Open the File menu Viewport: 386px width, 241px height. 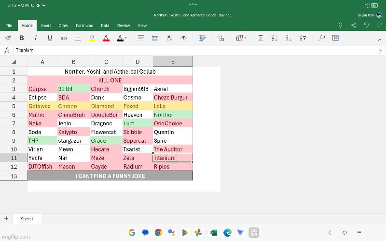point(9,26)
